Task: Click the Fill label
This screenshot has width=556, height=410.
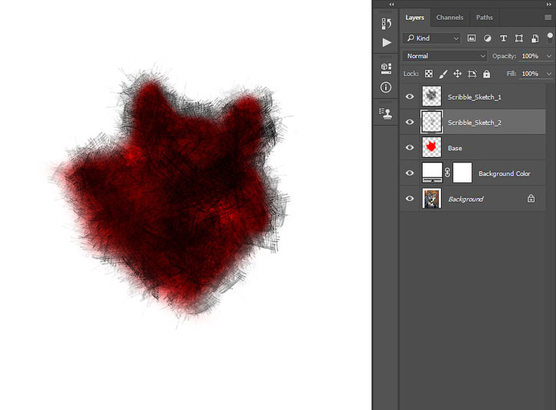Action: pyautogui.click(x=512, y=74)
